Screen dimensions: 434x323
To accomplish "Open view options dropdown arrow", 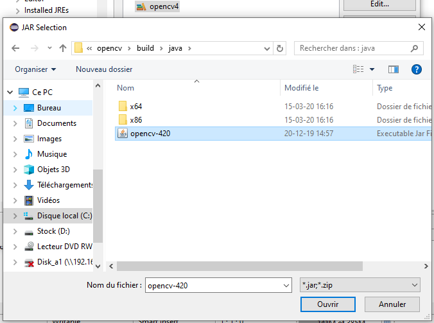I will (x=372, y=69).
